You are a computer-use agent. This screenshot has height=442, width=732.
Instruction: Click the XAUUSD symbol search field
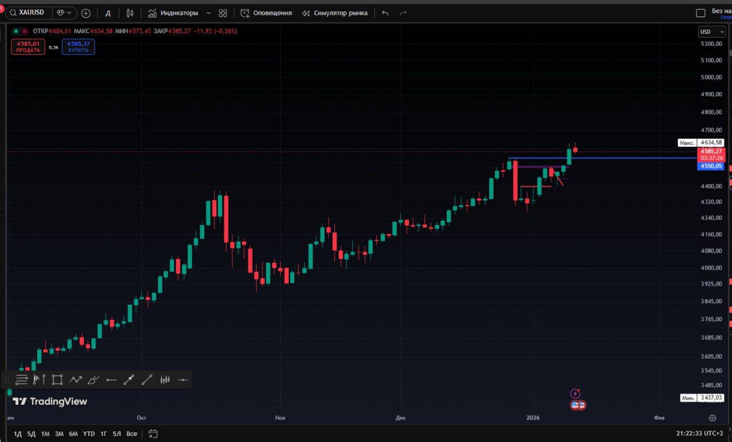(x=29, y=13)
